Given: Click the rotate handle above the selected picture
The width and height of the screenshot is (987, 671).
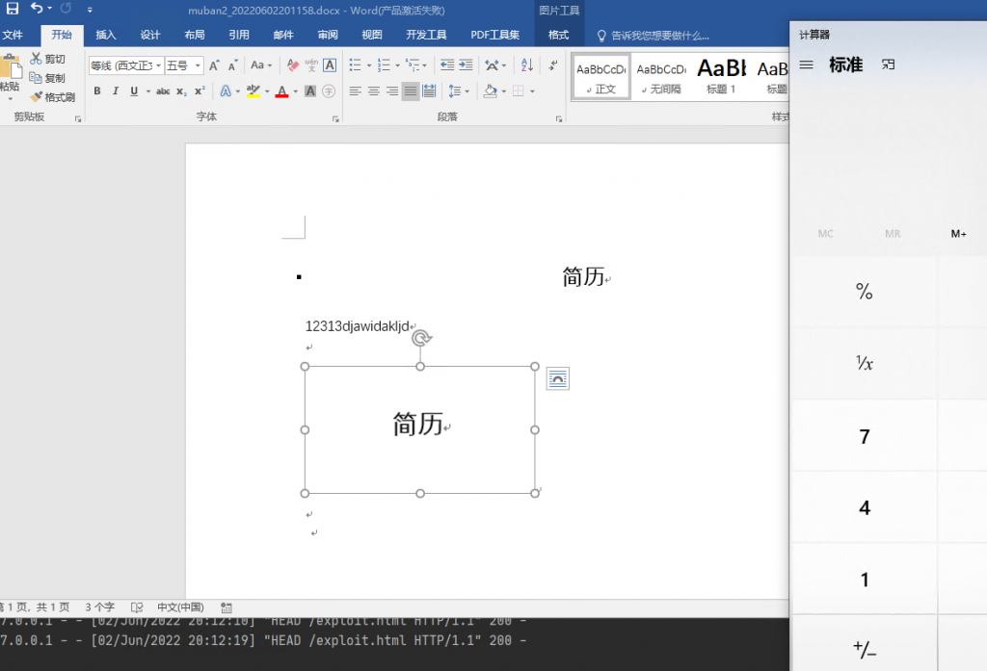Looking at the screenshot, I should tap(421, 338).
